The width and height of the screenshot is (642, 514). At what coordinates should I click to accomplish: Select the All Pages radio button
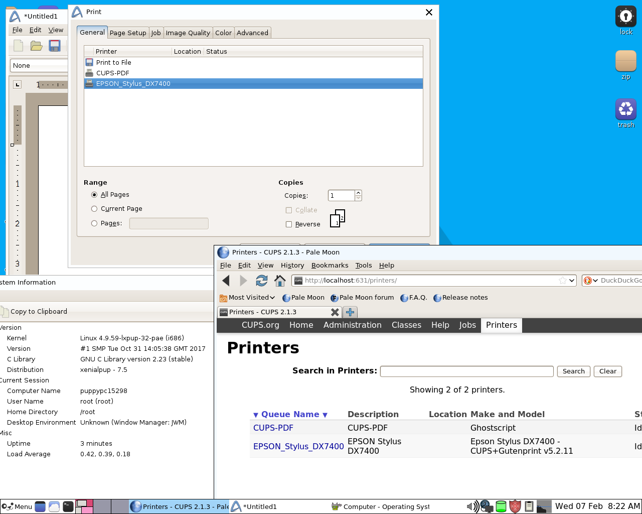coord(94,195)
